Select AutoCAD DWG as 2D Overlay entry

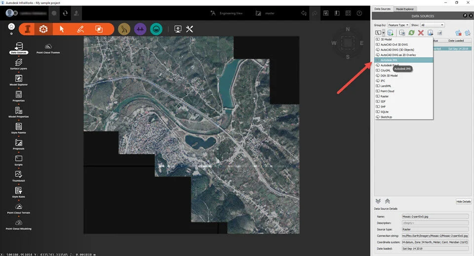[404, 55]
